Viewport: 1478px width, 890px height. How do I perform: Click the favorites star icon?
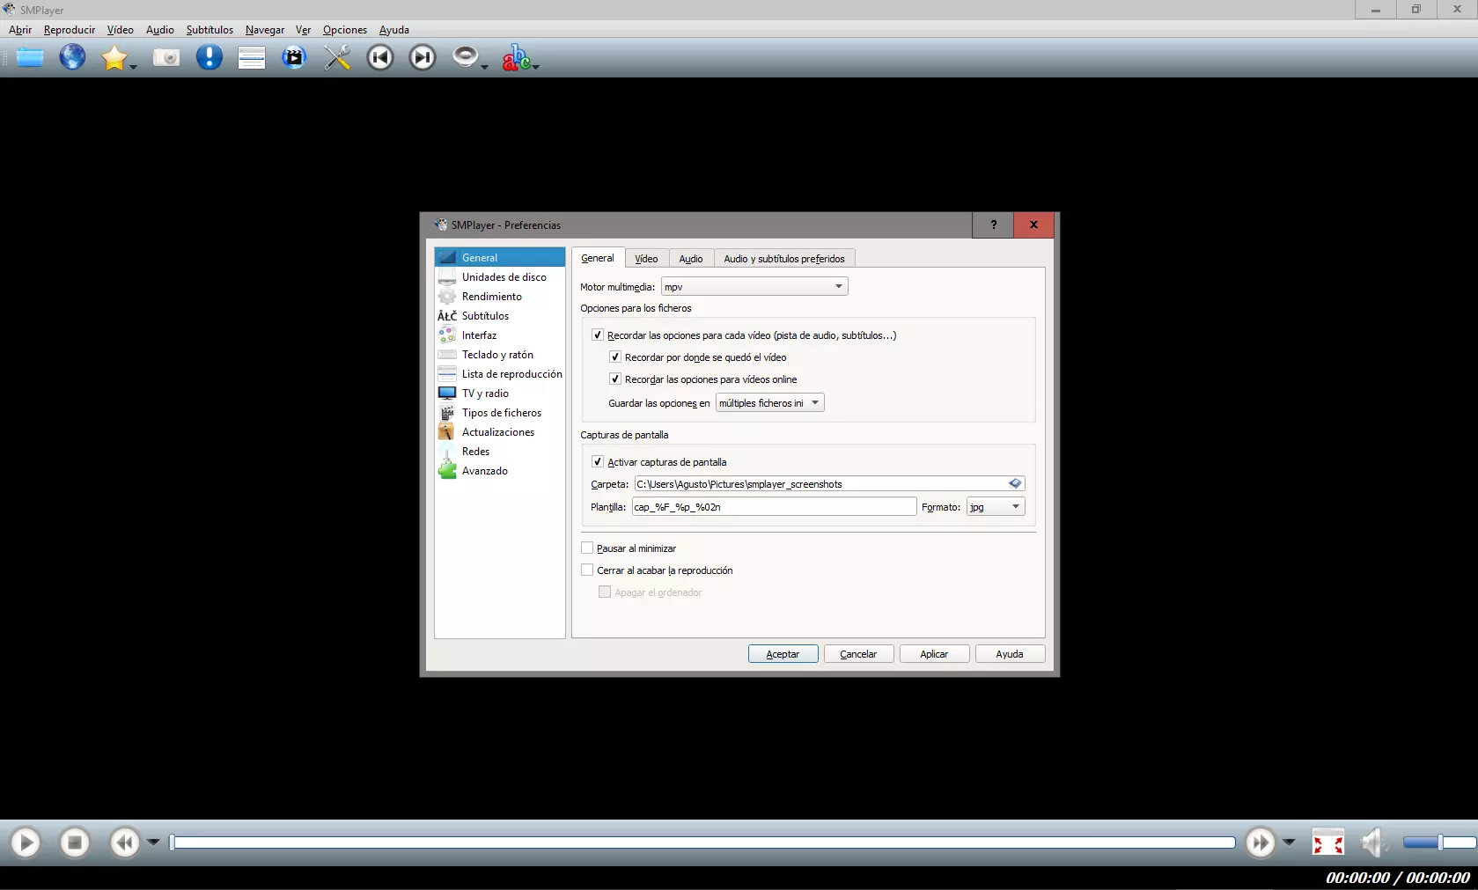[x=114, y=58]
